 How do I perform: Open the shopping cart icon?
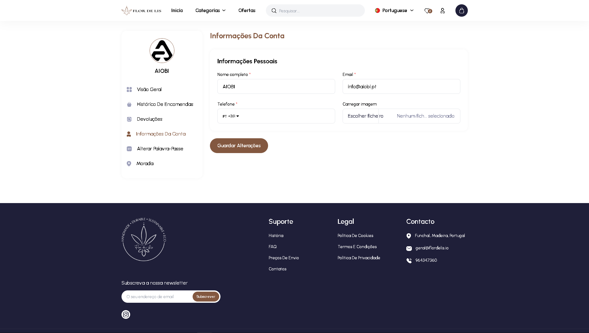coord(461,10)
